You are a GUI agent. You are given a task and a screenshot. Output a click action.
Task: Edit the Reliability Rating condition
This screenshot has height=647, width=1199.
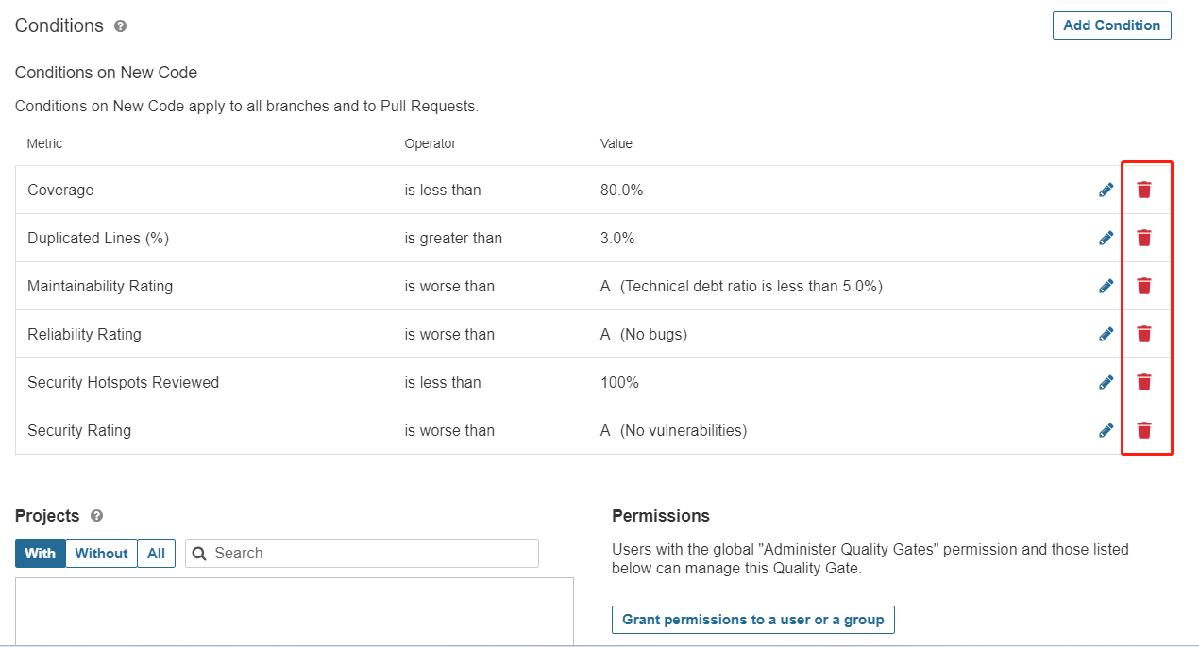click(1106, 334)
